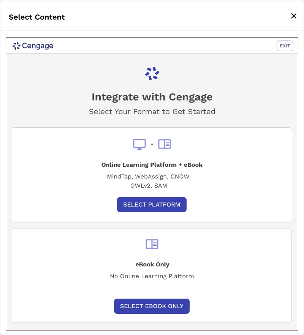
Task: Click the eBook Only heading
Action: (x=152, y=265)
